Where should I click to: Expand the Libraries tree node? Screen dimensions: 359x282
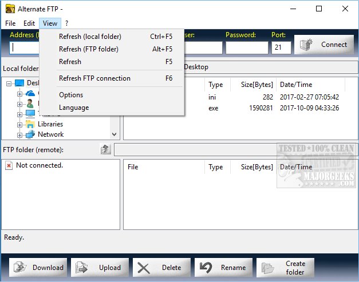tap(19, 125)
